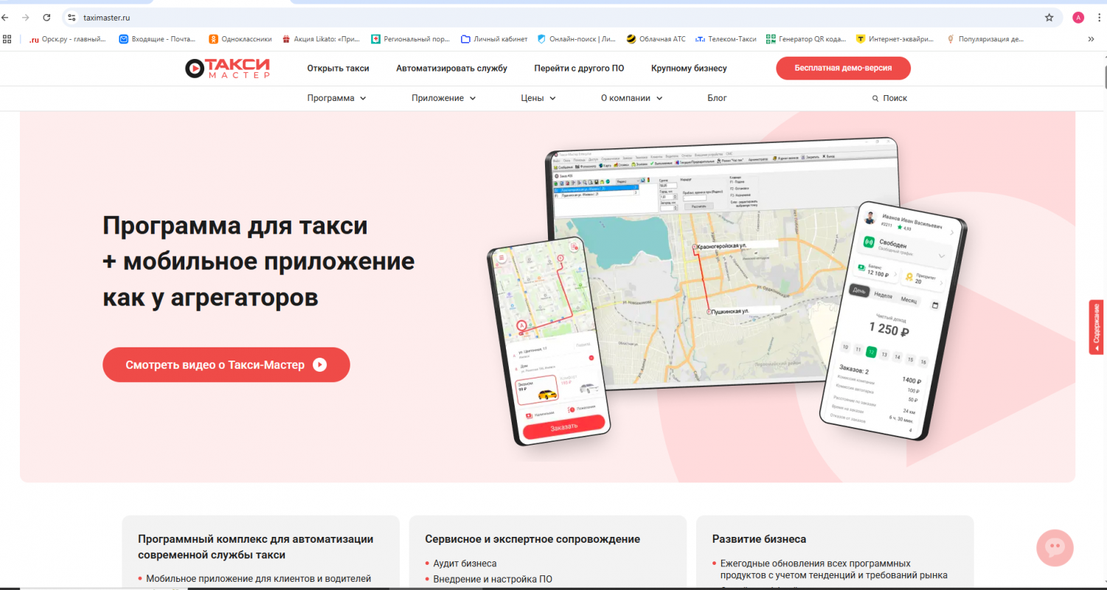Go forward in browser history
The width and height of the screenshot is (1107, 590).
[27, 17]
